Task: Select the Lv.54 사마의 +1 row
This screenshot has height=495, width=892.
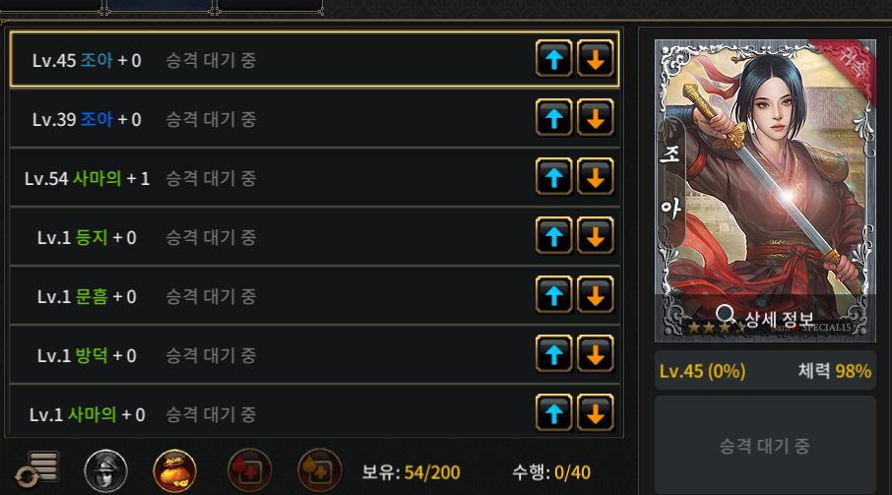Action: point(315,177)
